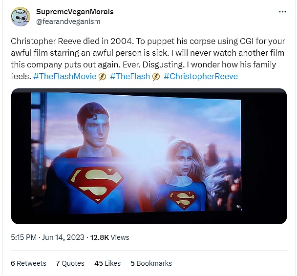Image resolution: width=297 pixels, height=276 pixels.
Task: Show the 6 Retweets list
Action: click(x=28, y=263)
